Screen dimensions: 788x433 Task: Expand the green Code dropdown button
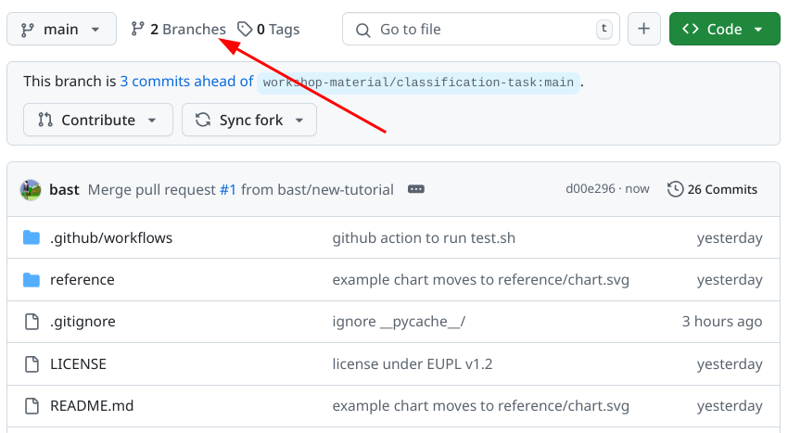pos(724,29)
